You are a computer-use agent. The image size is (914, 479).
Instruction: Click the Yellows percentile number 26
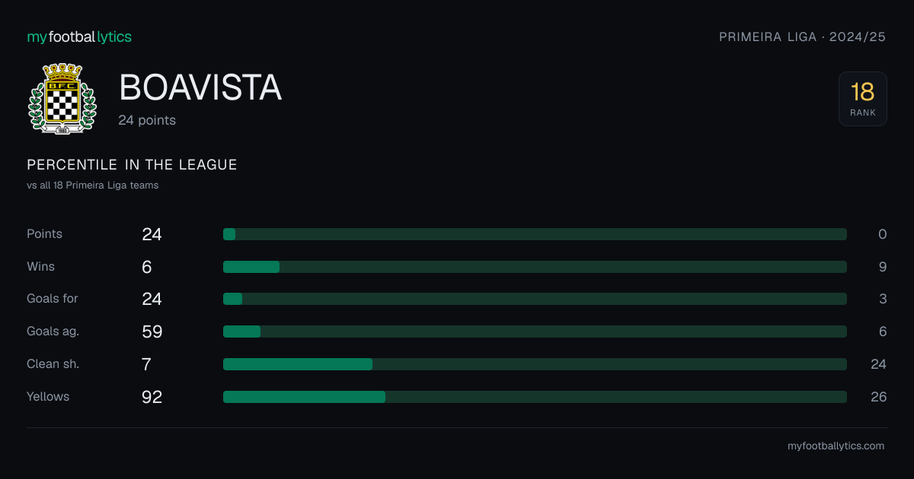(878, 397)
